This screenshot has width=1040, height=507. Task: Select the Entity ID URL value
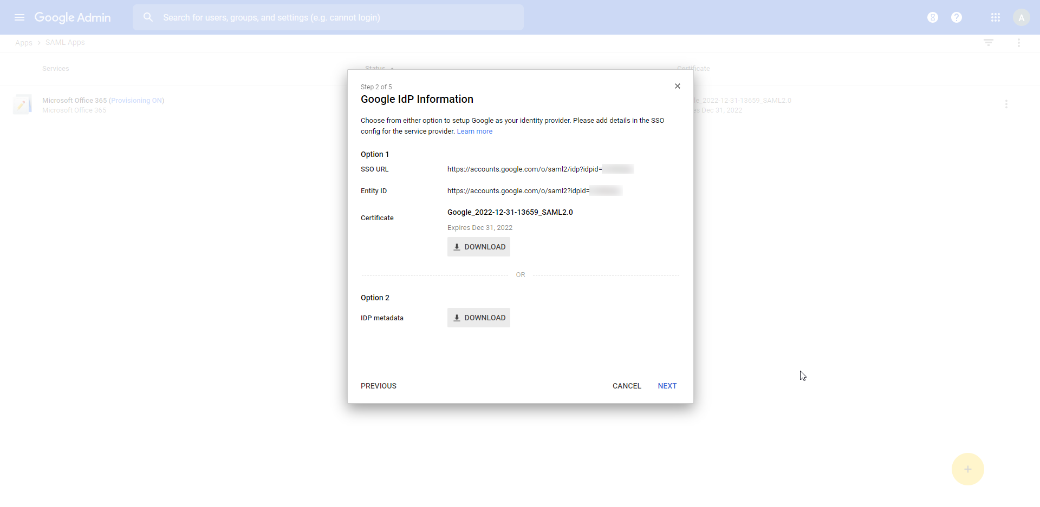click(x=535, y=191)
